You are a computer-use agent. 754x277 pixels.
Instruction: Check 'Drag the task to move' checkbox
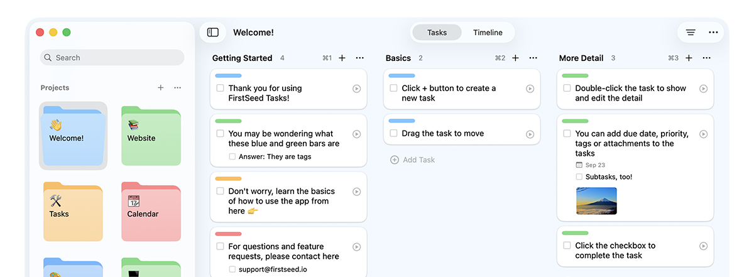click(393, 134)
